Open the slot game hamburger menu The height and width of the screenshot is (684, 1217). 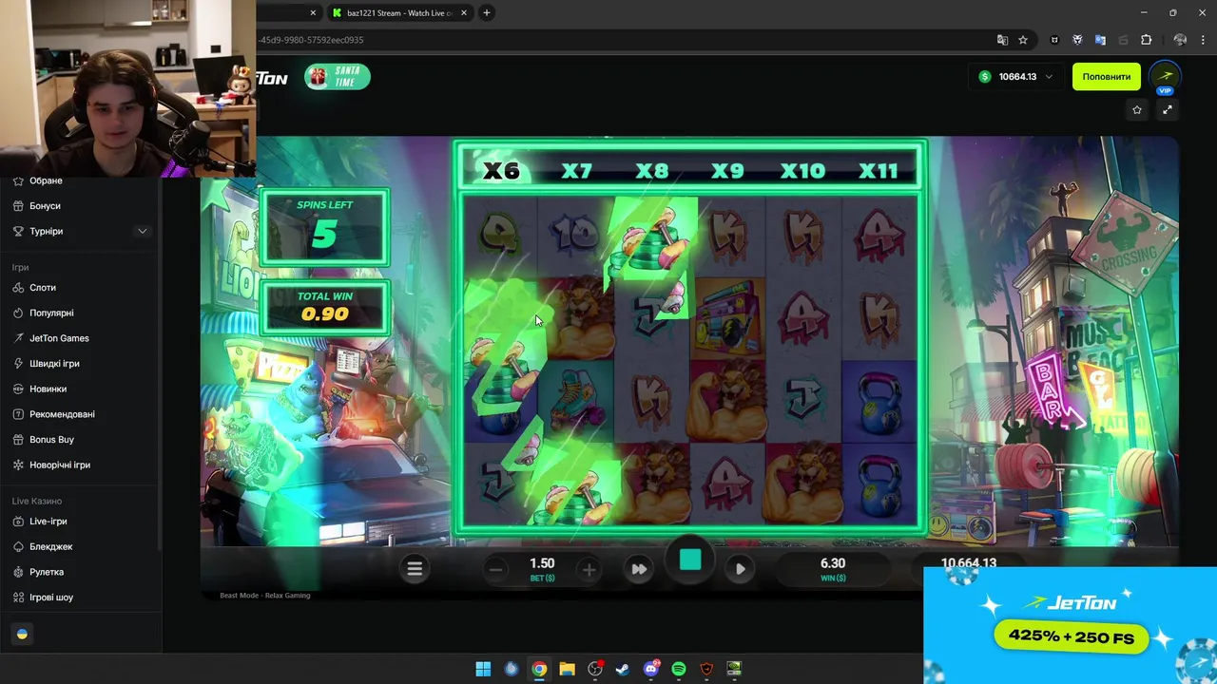(x=415, y=568)
